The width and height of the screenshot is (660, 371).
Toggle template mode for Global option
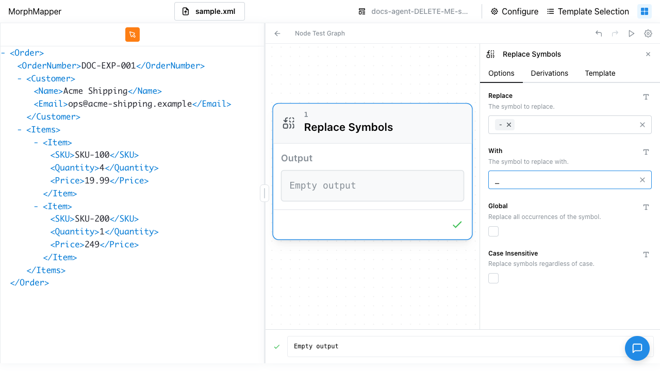pos(646,207)
